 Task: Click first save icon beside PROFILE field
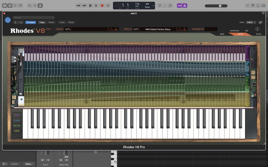[180, 29]
